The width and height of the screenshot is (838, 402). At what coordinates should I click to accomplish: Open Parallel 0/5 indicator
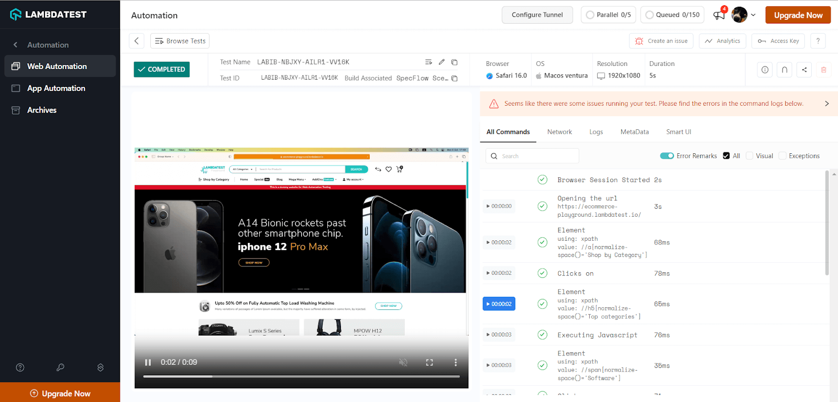click(608, 15)
